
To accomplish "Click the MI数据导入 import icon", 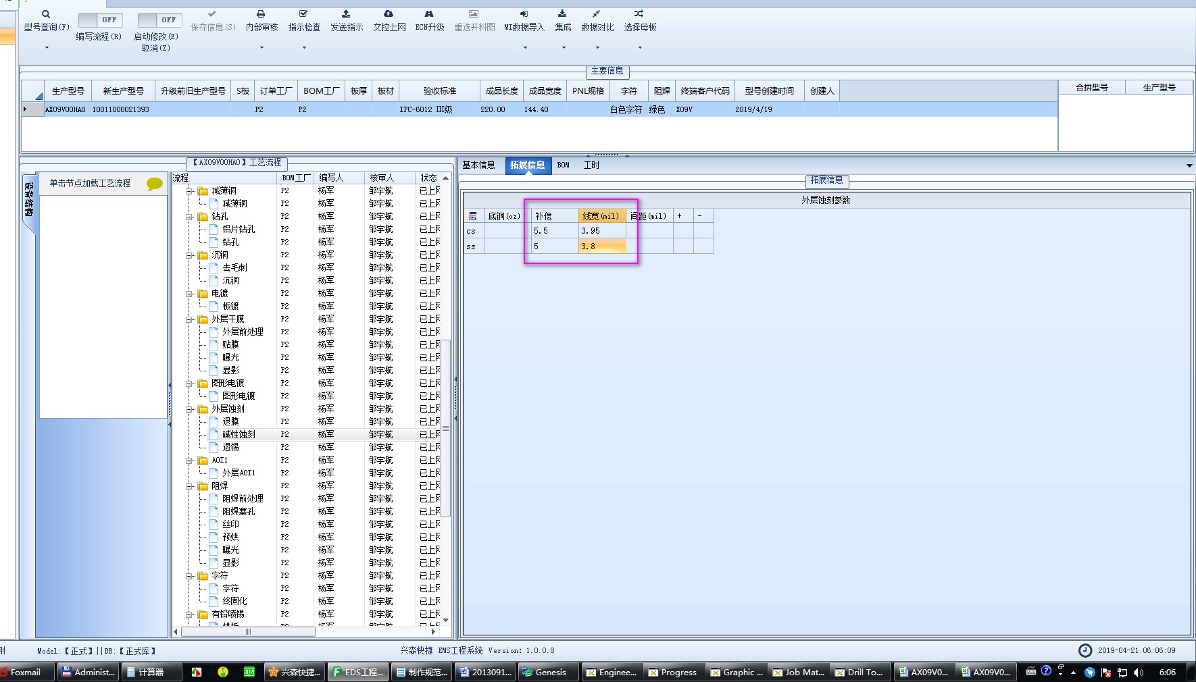I will [524, 14].
